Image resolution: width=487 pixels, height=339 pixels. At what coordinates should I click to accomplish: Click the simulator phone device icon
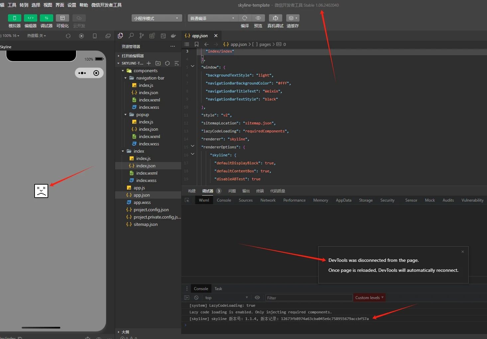click(x=95, y=36)
